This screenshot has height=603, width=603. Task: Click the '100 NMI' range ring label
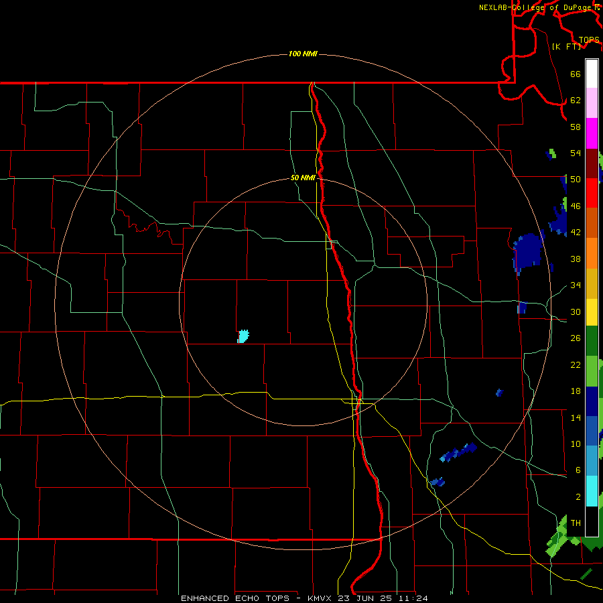[303, 54]
